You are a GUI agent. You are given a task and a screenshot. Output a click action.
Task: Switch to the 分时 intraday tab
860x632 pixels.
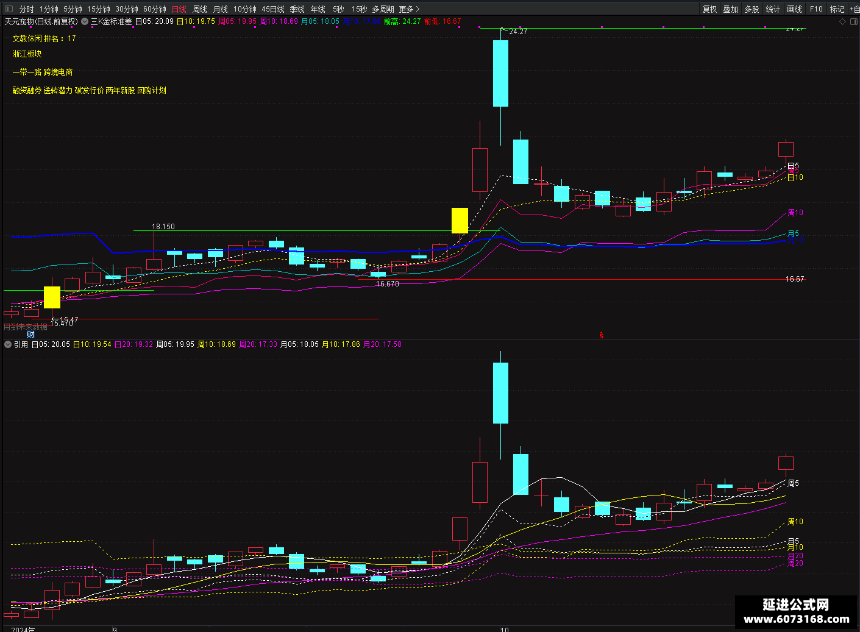coord(27,9)
